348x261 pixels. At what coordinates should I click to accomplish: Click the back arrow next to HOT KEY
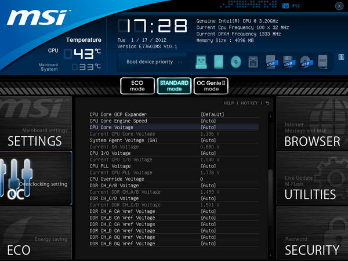(x=267, y=103)
